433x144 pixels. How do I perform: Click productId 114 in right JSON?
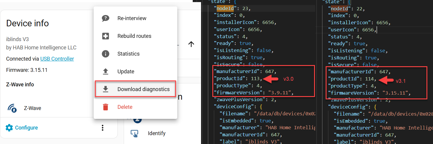pos(352,79)
